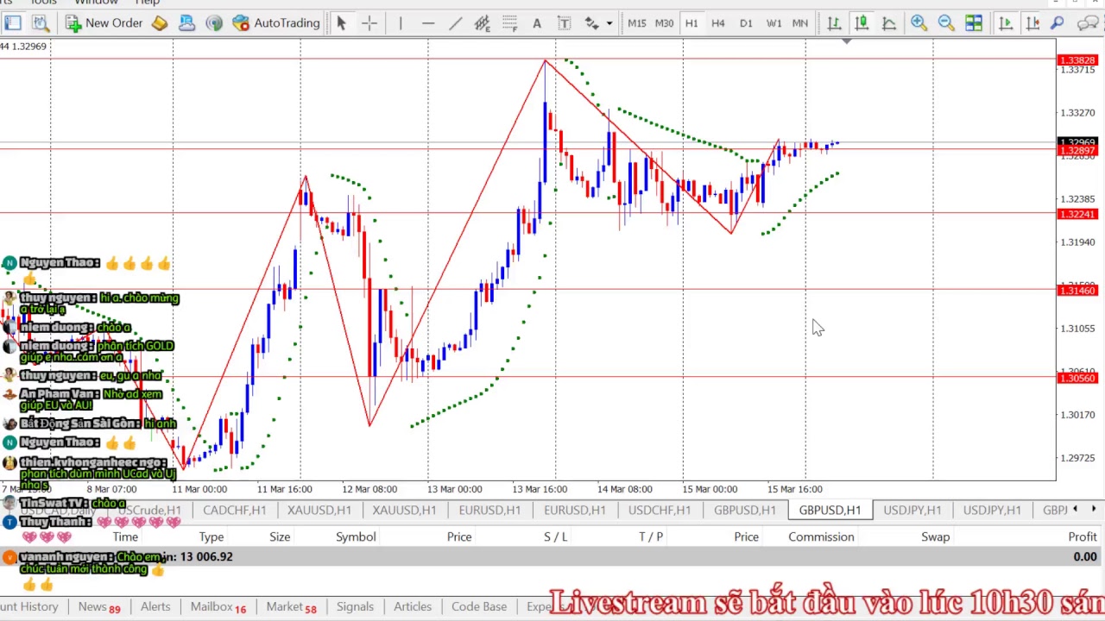Click the 1.33828 price level label

pos(1077,60)
